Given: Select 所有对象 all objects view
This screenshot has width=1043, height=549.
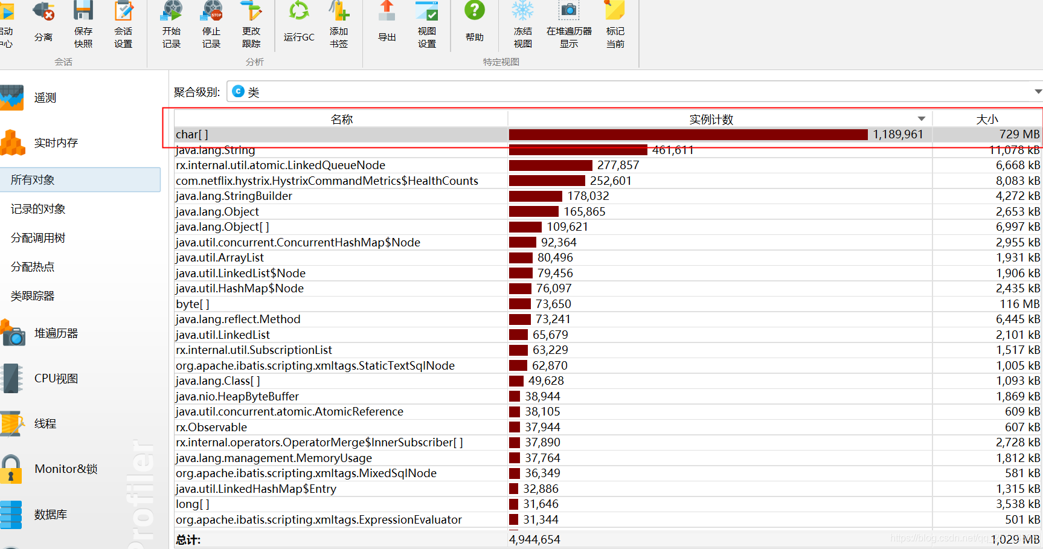Looking at the screenshot, I should [80, 180].
